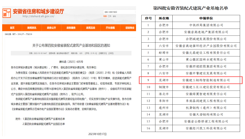Open the 新闻资讯 navigation tab
Viewport: 245px width, 139px height.
click(31, 28)
